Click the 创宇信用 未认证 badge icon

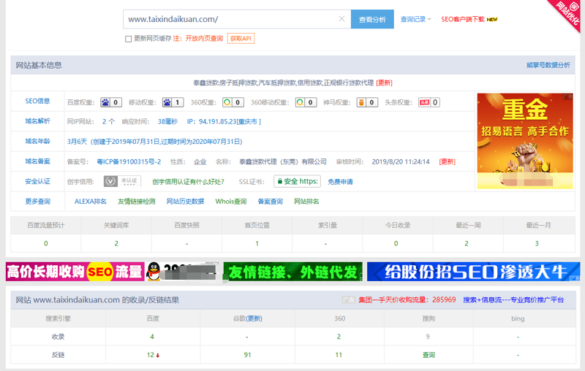pyautogui.click(x=122, y=181)
